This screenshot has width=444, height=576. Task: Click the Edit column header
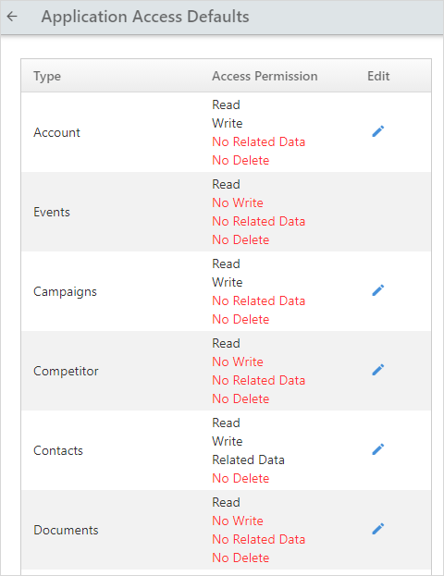click(x=378, y=76)
